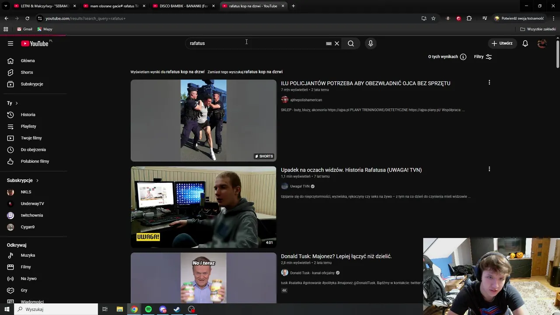
Task: Switch to DISCO BAMBIK - BANANKI tab
Action: point(183,6)
